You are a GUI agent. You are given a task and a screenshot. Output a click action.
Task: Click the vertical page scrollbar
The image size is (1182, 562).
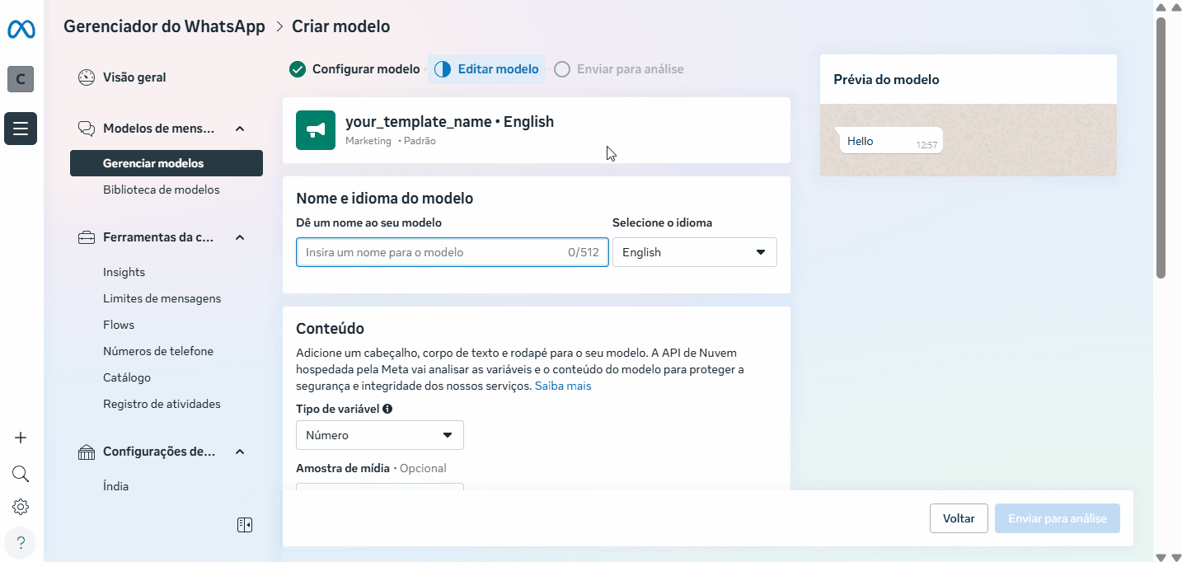(x=1161, y=148)
